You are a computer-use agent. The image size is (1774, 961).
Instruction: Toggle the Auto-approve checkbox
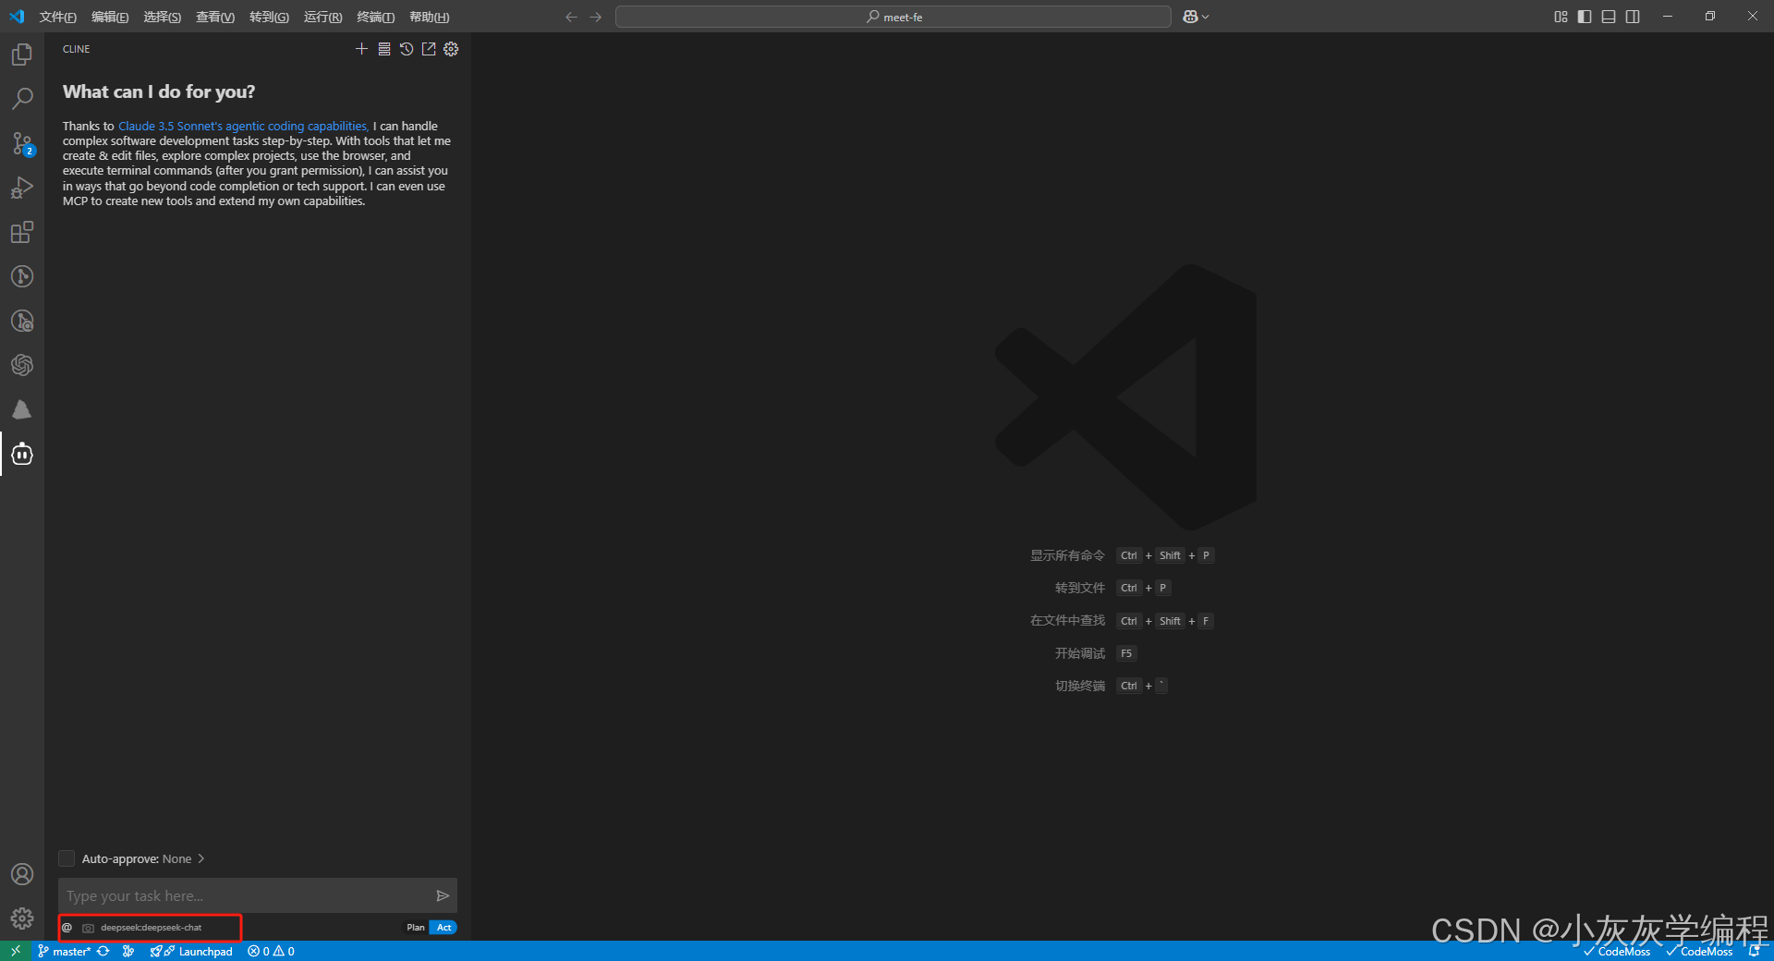click(67, 858)
